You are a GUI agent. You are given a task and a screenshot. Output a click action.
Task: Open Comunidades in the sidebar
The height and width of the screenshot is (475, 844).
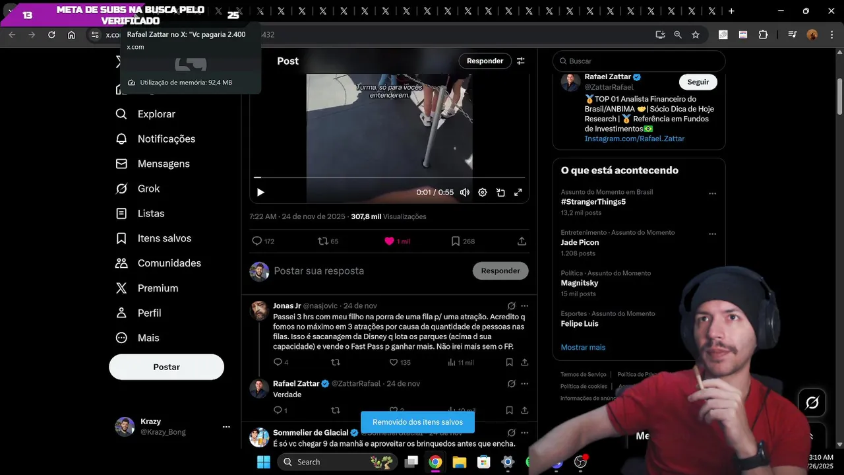(158, 263)
